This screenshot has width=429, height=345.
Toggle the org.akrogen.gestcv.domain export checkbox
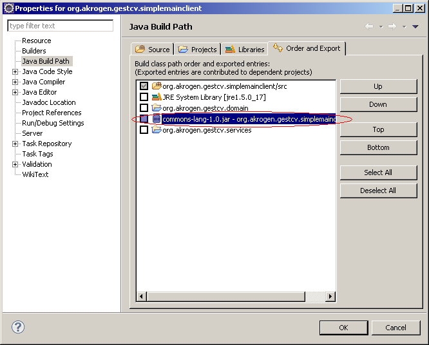click(x=144, y=108)
